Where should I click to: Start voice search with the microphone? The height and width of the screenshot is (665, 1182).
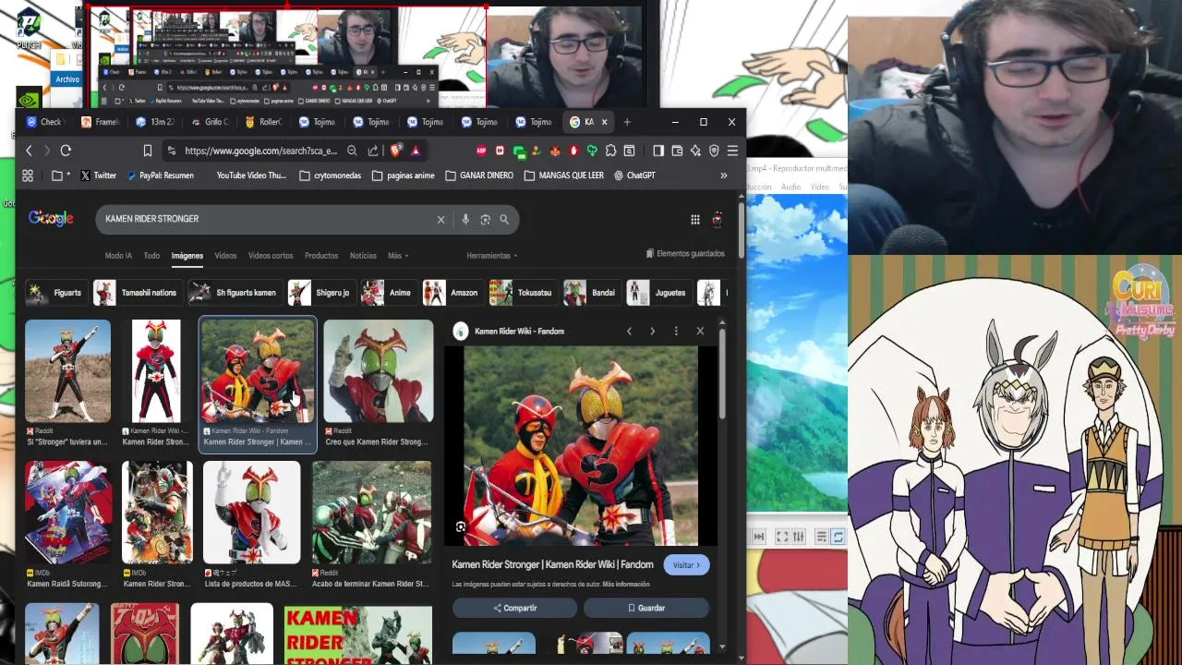[465, 220]
